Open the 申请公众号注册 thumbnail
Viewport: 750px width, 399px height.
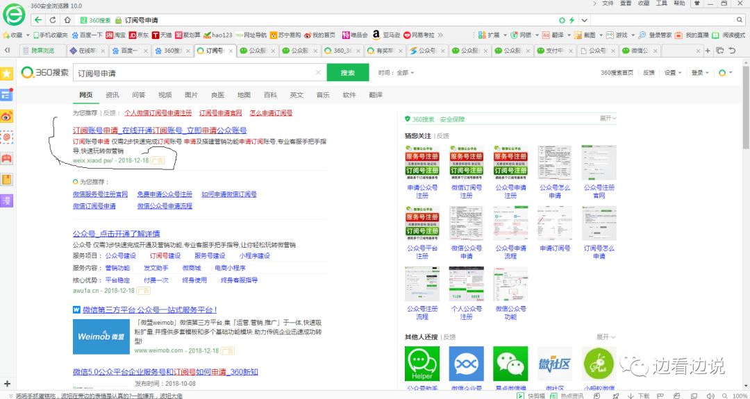point(422,163)
